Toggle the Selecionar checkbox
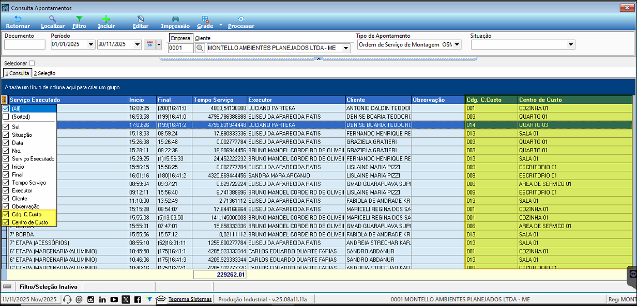The image size is (637, 306). [x=32, y=63]
